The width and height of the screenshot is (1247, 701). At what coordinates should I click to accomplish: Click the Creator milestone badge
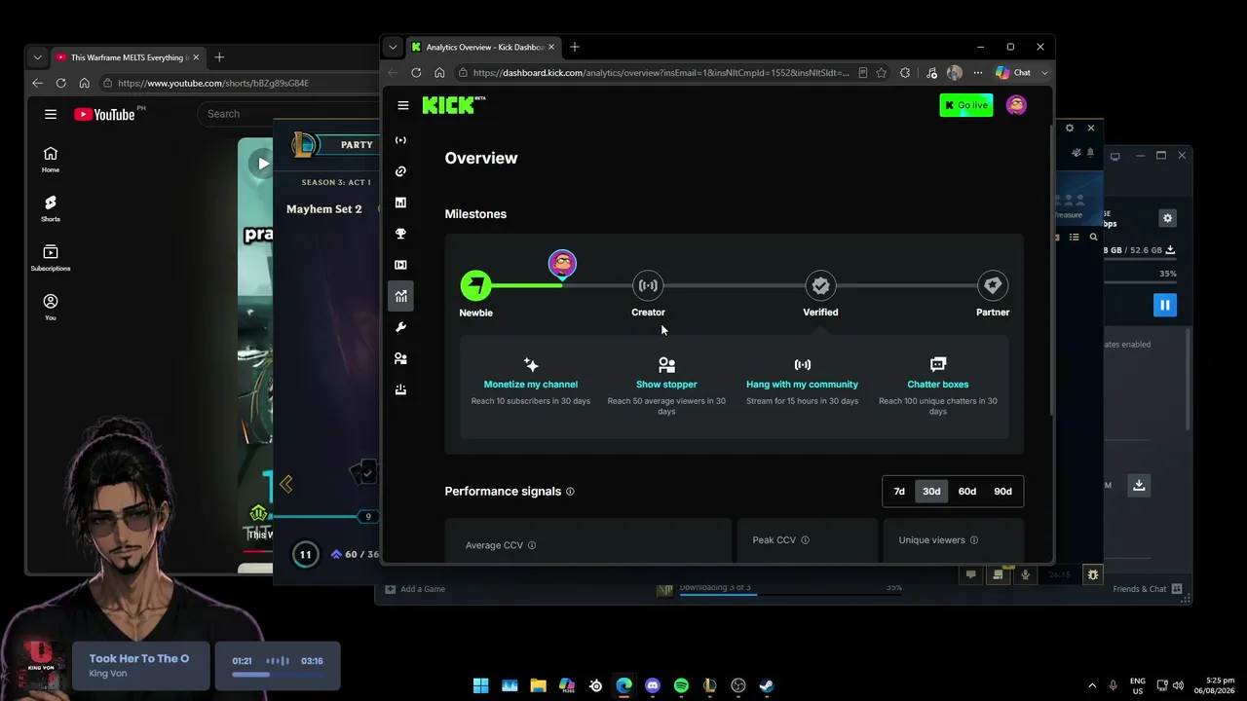[x=648, y=285]
